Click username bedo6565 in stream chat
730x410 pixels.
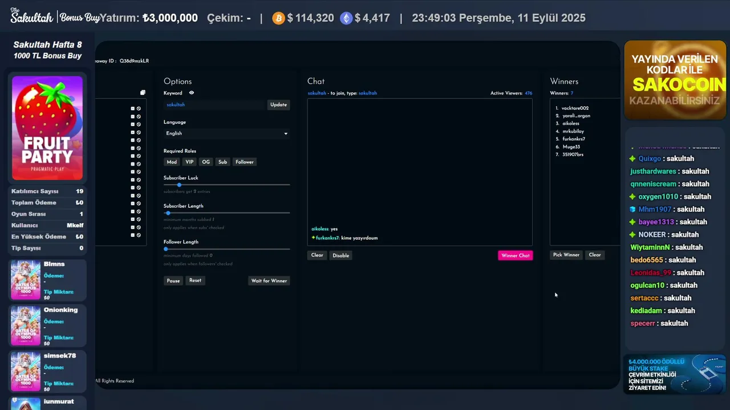click(647, 260)
